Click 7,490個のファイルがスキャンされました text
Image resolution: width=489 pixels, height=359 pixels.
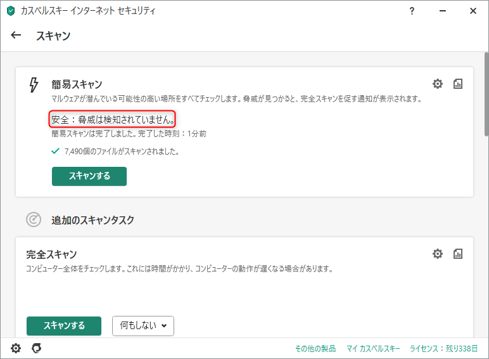point(122,152)
